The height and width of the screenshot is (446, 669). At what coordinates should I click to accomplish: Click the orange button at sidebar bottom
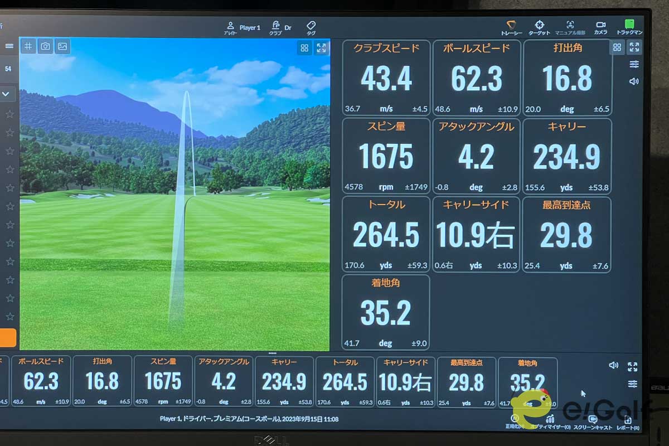point(8,338)
